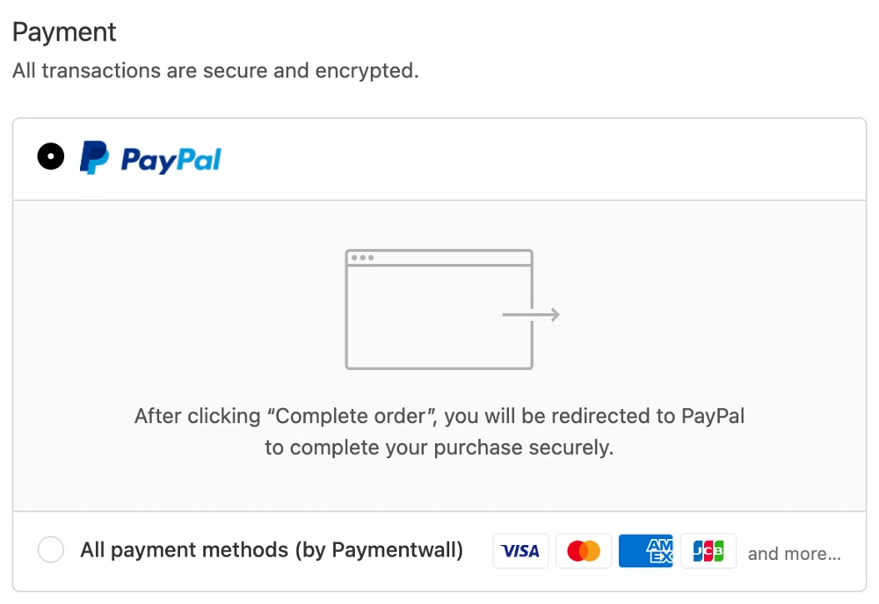The image size is (879, 604).
Task: Select 'All payment methods (by Paymentwall)'
Action: click(x=50, y=549)
